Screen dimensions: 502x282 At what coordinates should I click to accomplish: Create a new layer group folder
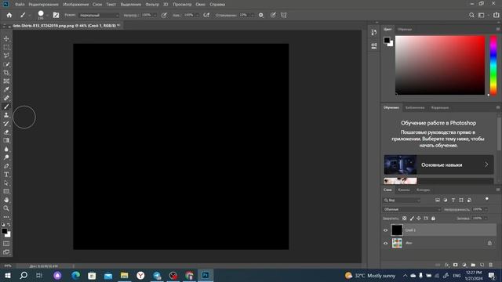473,265
